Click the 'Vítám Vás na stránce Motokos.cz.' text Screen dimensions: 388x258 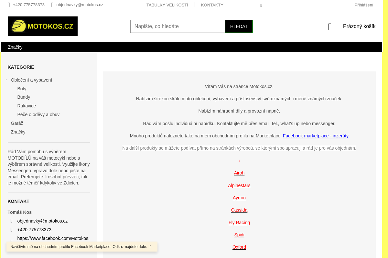[239, 86]
